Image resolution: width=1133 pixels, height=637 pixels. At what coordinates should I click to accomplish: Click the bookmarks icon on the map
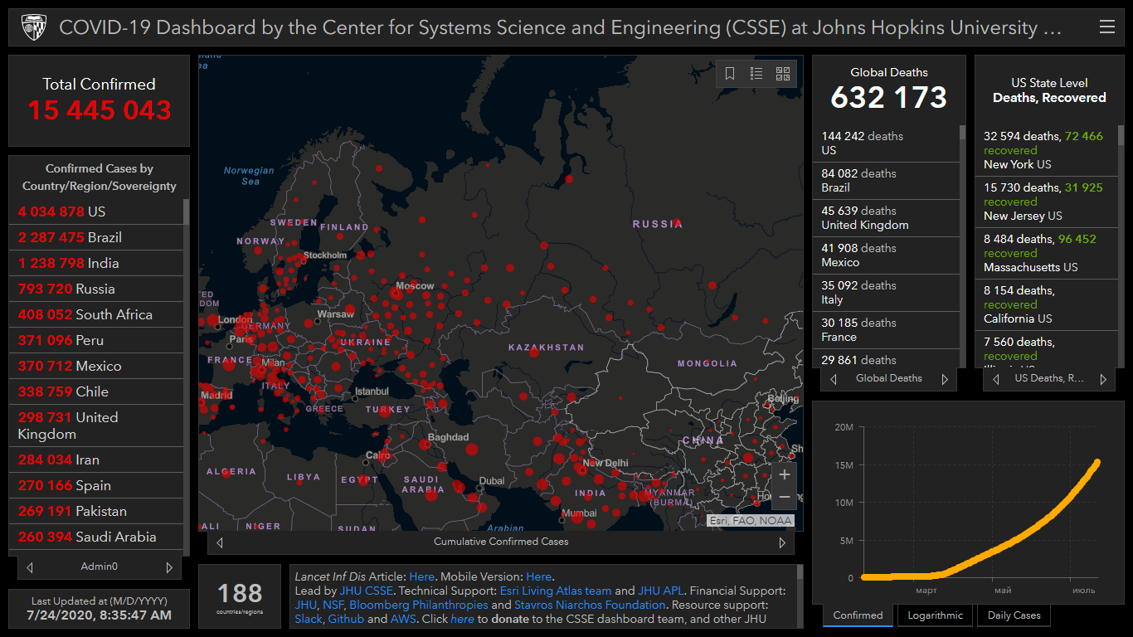coord(730,74)
